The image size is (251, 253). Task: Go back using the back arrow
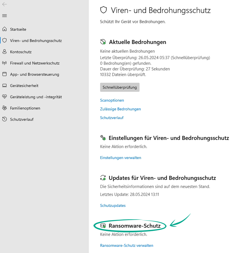[x=4, y=4]
